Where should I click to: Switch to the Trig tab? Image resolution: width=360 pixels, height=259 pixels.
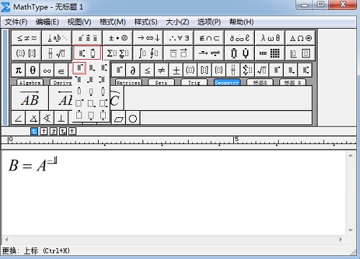(x=194, y=83)
